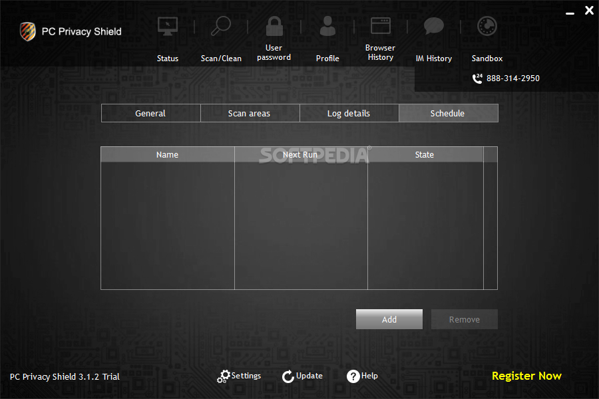
Task: Click the Browser History label
Action: click(x=380, y=53)
